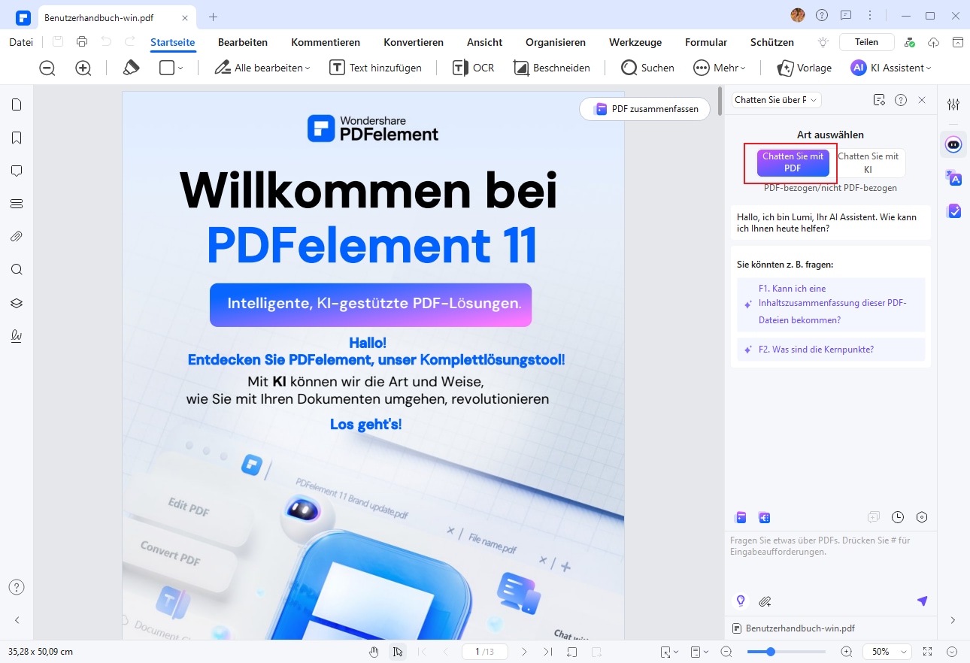Click the paperclip attach icon in chat input
This screenshot has height=663, width=970.
[x=765, y=601]
